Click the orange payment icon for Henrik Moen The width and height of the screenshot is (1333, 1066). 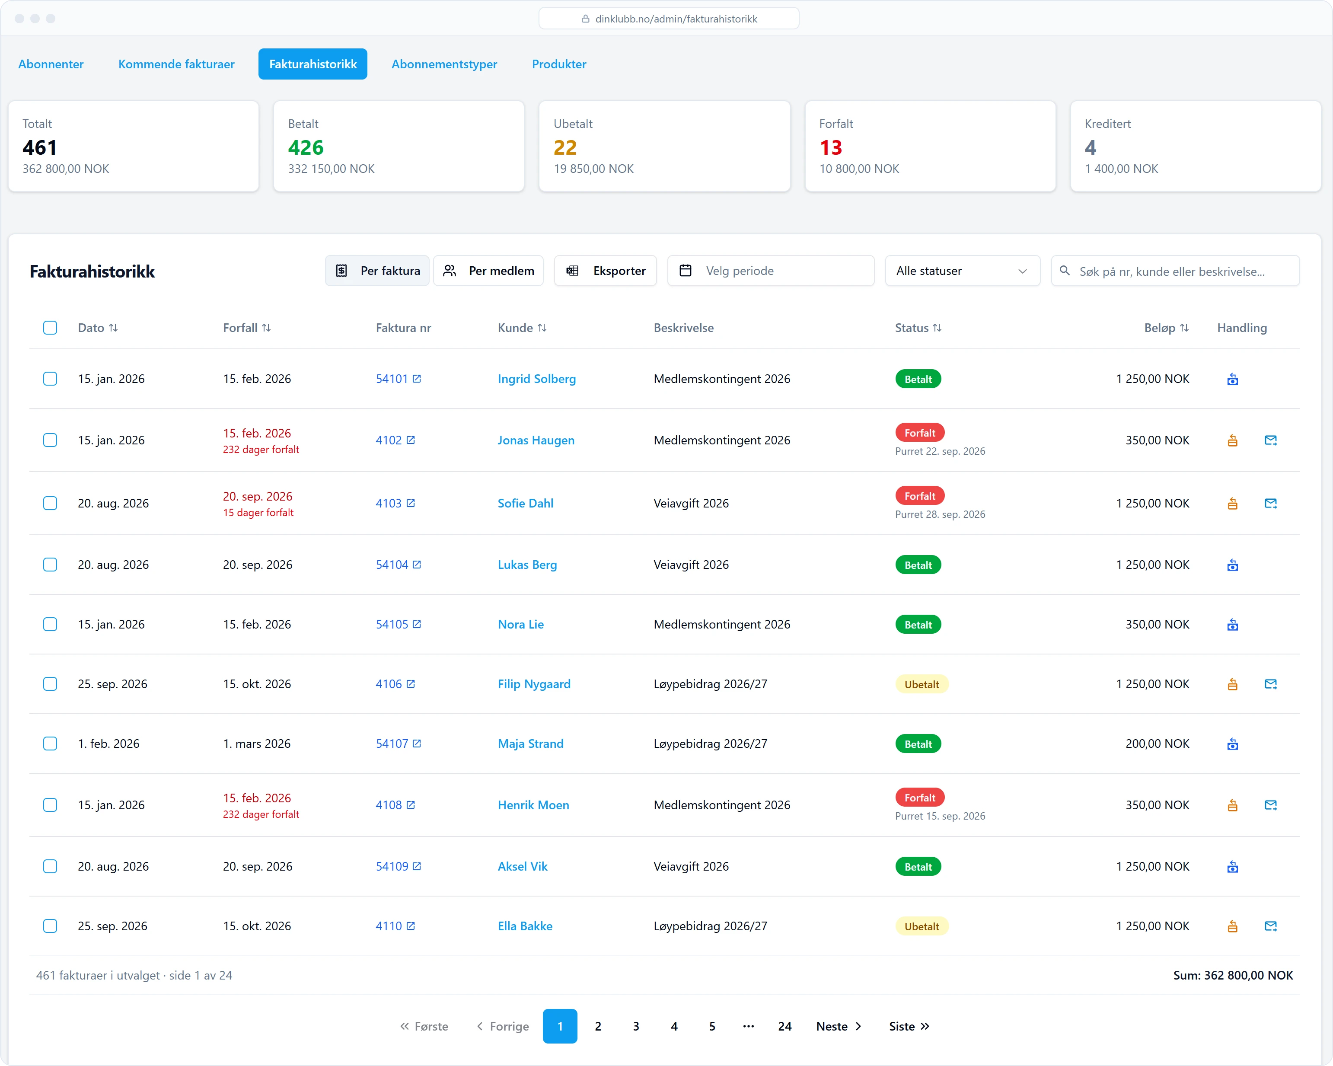[1232, 805]
